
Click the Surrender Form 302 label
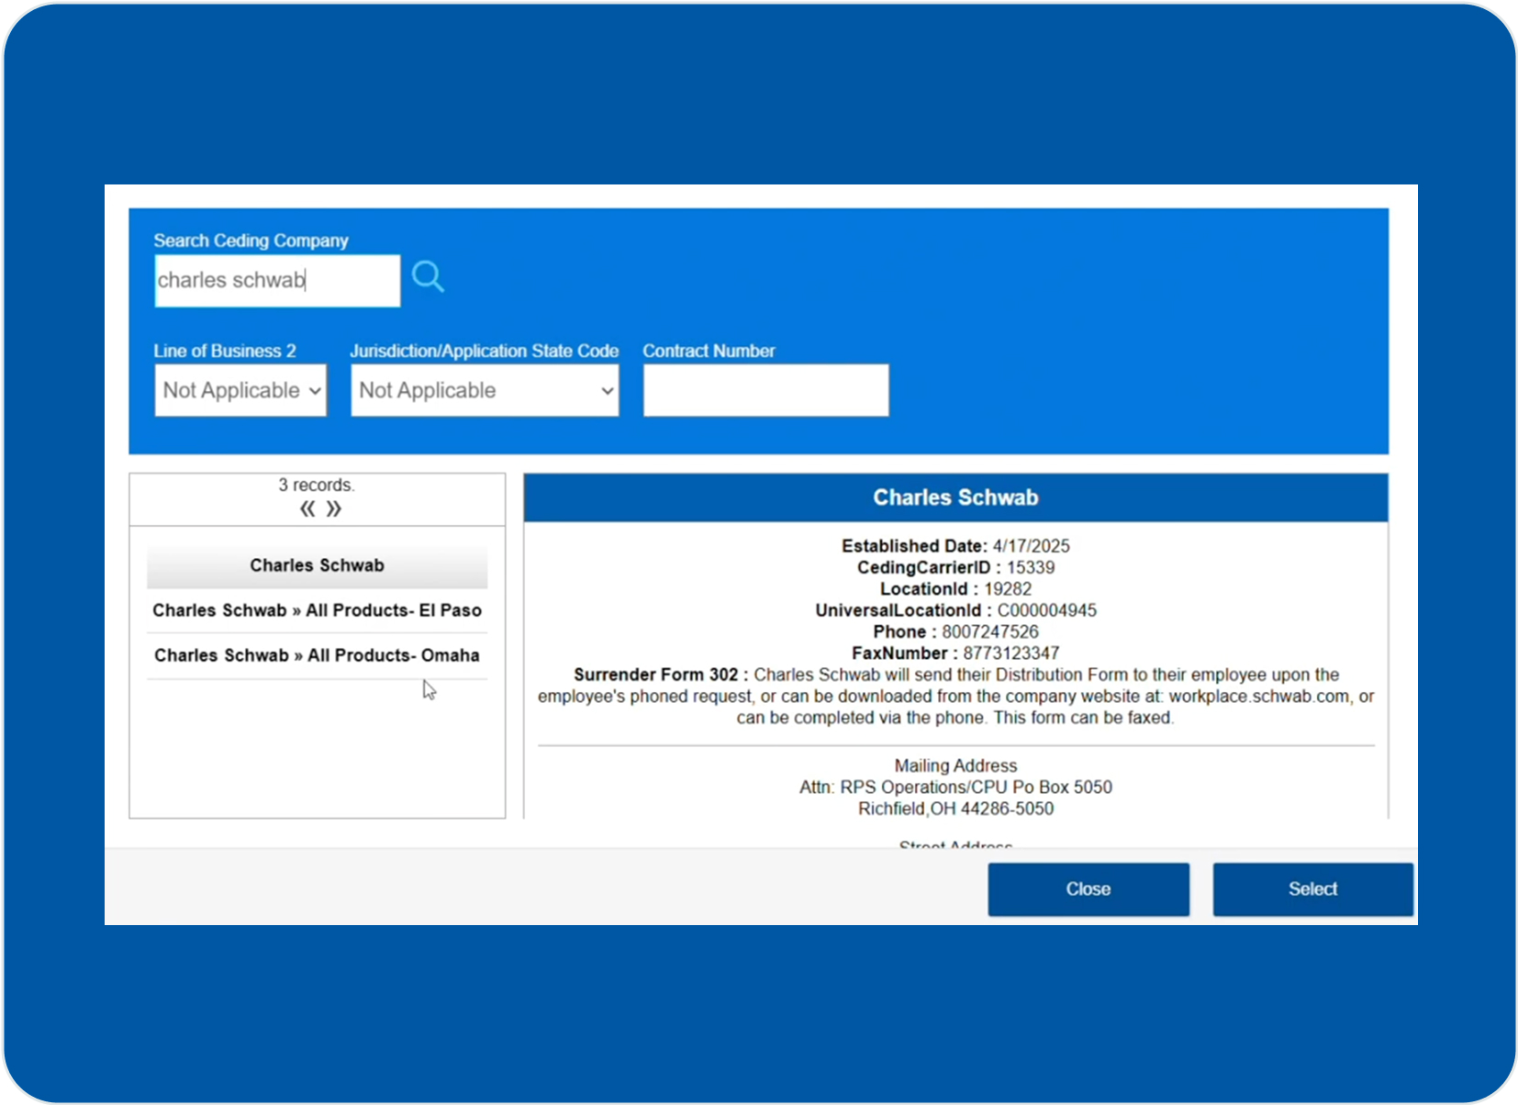661,675
